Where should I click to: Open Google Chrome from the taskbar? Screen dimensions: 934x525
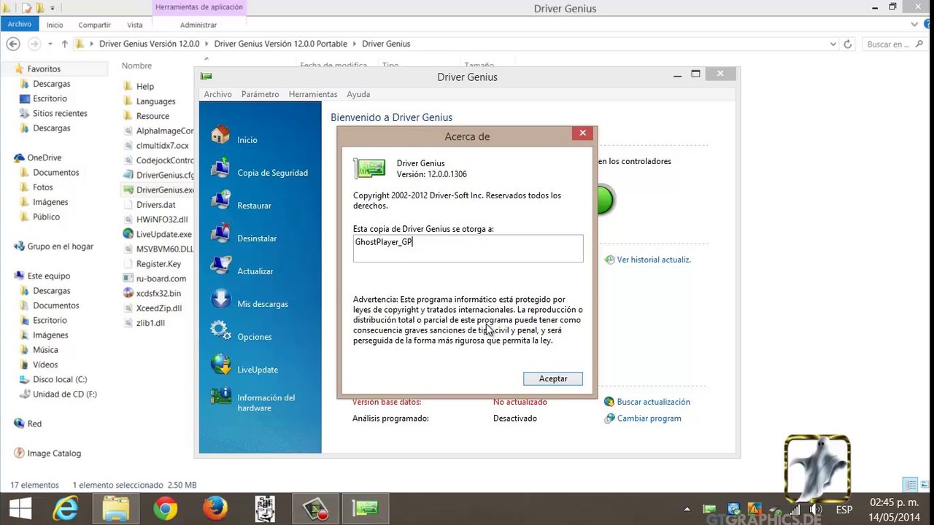[166, 508]
